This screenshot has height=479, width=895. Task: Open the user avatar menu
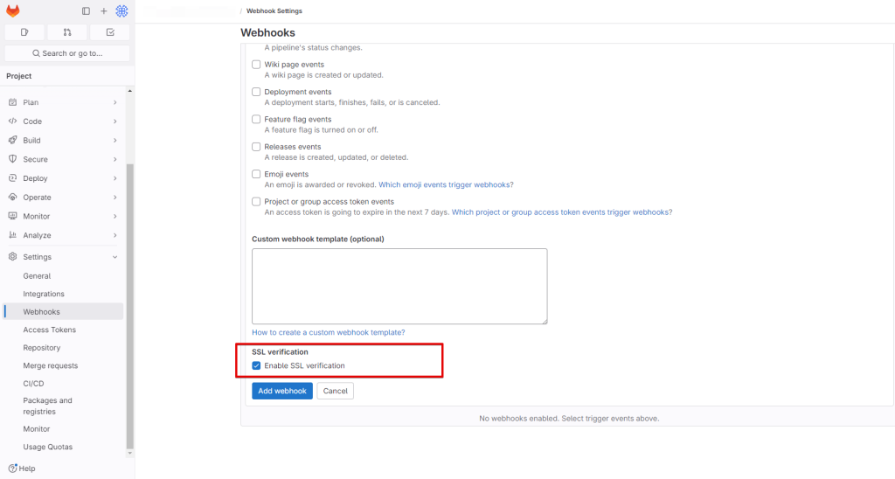pyautogui.click(x=121, y=11)
